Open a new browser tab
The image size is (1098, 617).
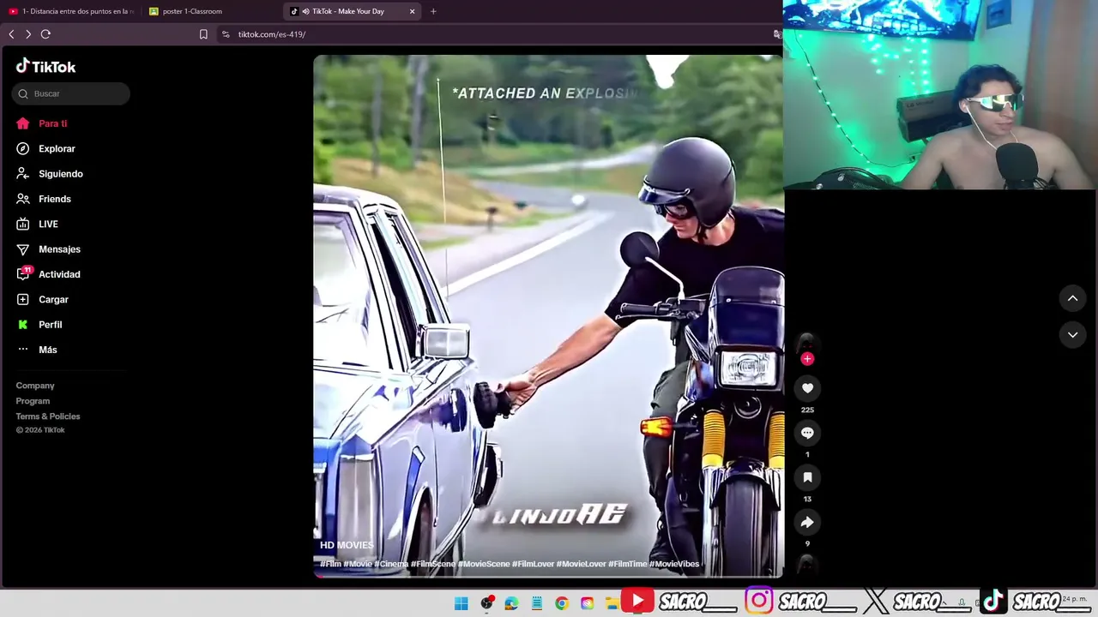click(433, 11)
